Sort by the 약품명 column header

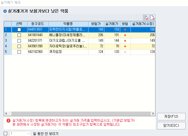point(68,24)
